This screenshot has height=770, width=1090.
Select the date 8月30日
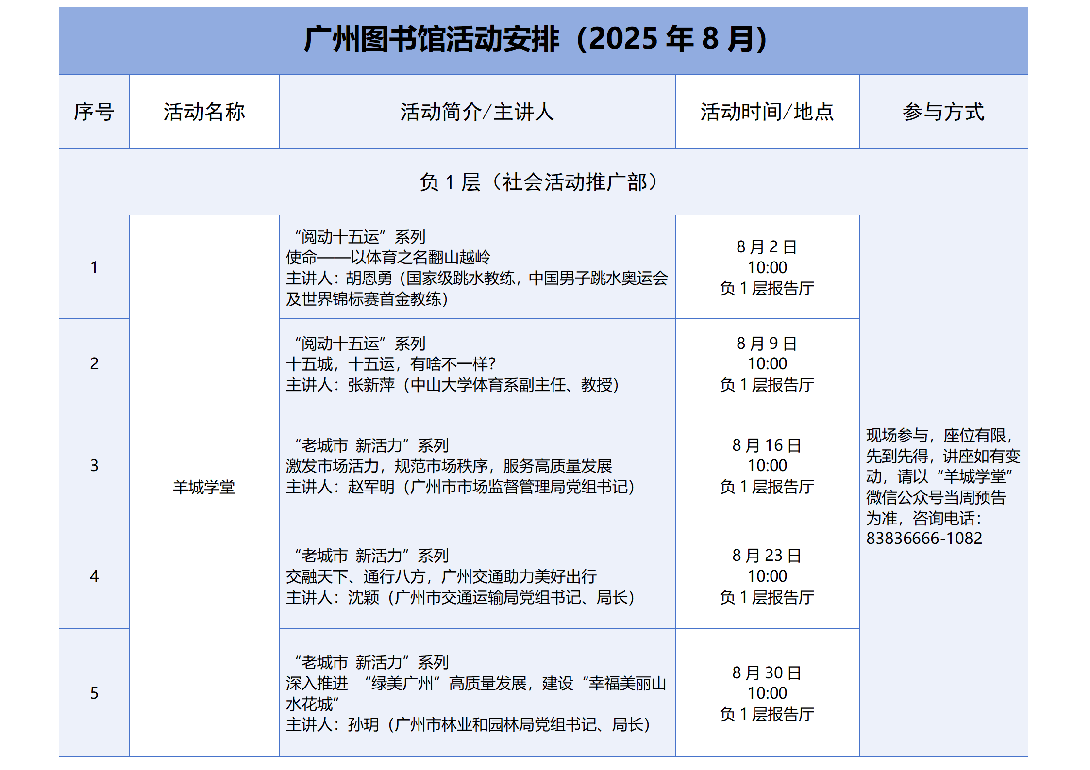tap(767, 672)
